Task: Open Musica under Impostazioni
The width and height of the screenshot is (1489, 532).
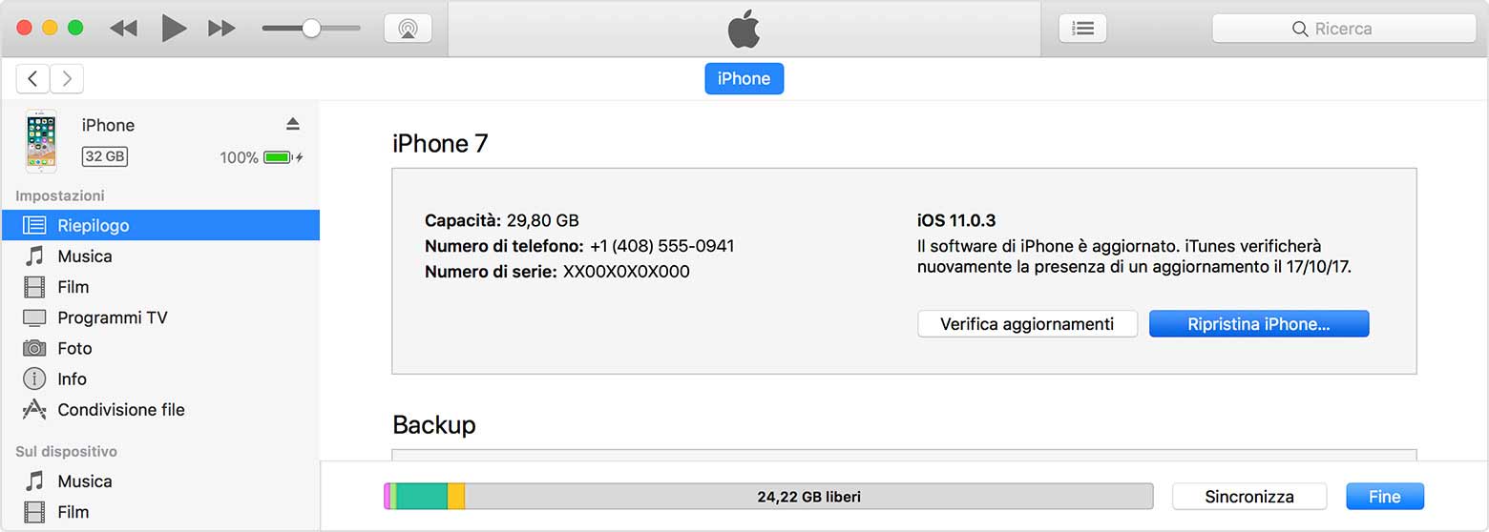Action: pos(160,256)
